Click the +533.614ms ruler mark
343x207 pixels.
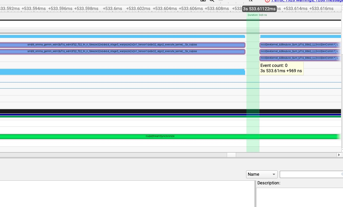tap(295, 9)
